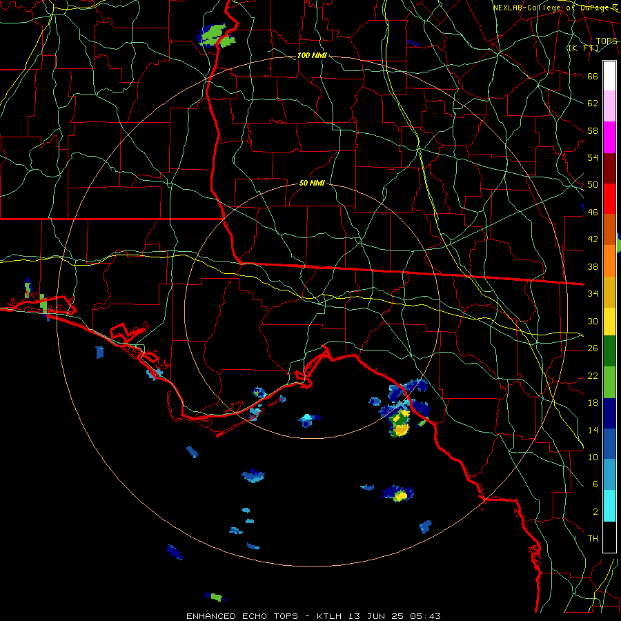
Task: Click the legend value 34
Action: [x=593, y=293]
